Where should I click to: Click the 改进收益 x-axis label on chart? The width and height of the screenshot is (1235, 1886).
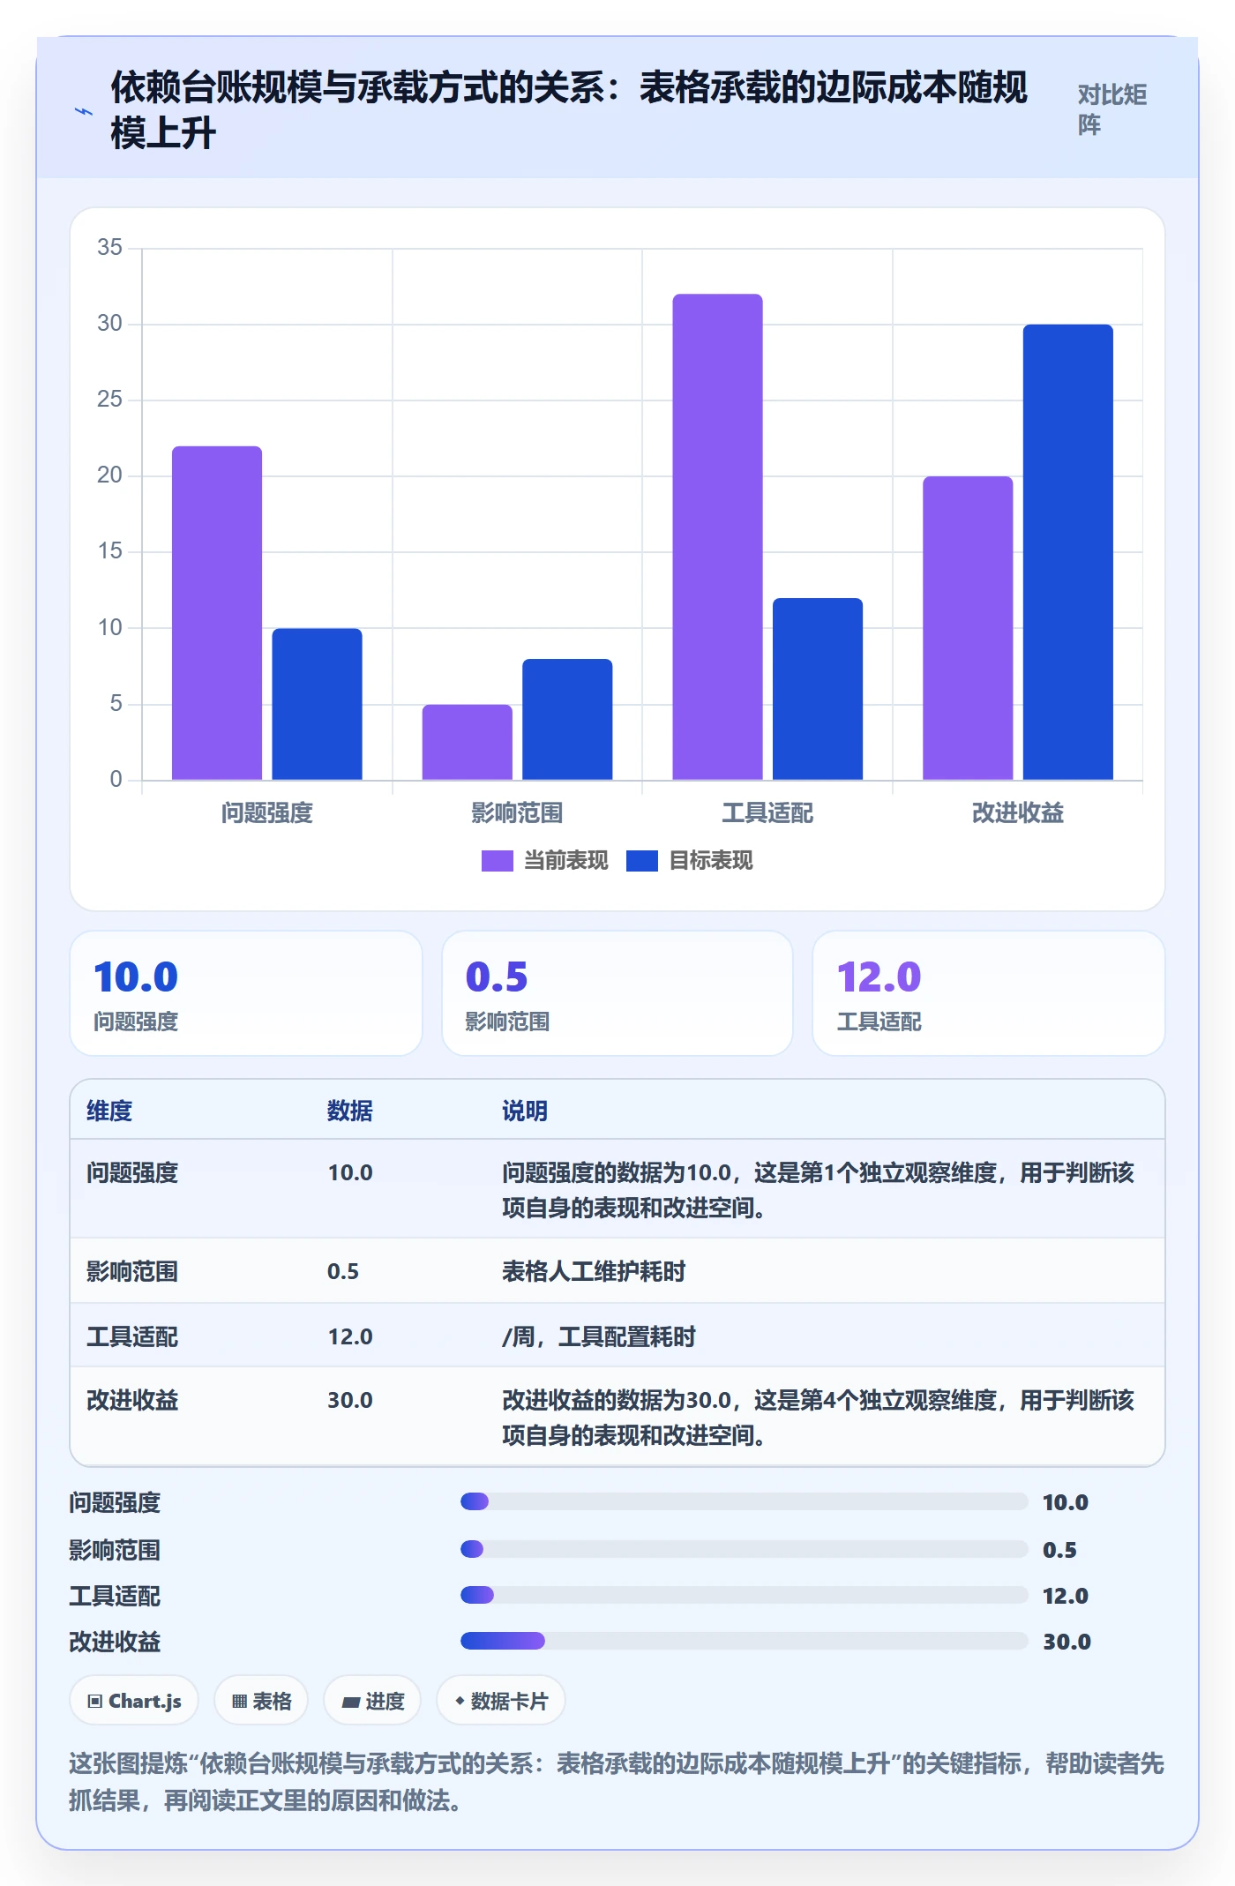(1018, 812)
